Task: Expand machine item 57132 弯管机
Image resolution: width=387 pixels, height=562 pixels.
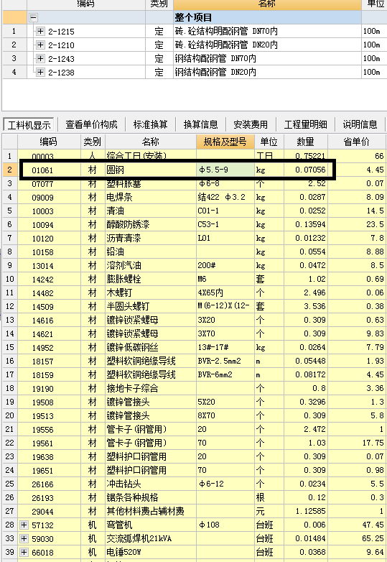Action: 24,525
